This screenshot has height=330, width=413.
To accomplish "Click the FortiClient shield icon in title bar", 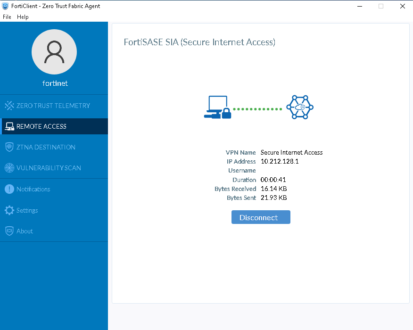I will 5,6.
